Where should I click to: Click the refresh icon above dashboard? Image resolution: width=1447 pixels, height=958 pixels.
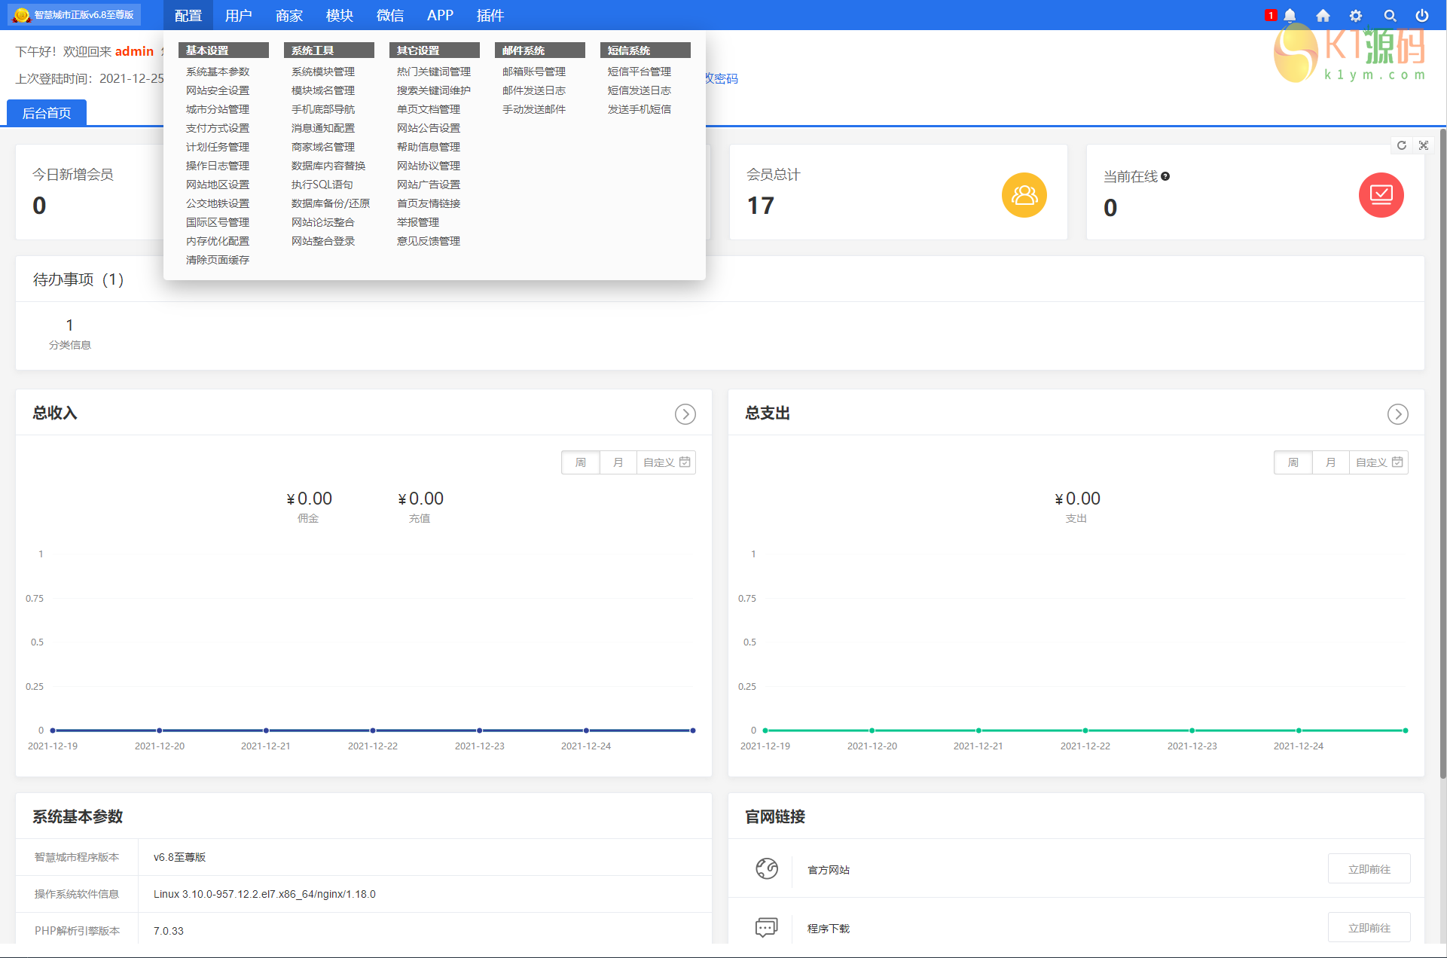pos(1402,145)
